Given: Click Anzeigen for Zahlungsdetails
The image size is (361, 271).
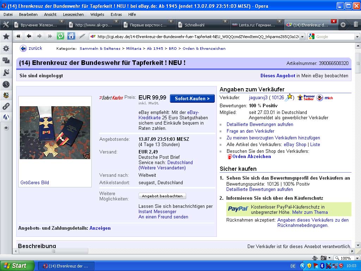Looking at the screenshot, I should tap(100, 228).
